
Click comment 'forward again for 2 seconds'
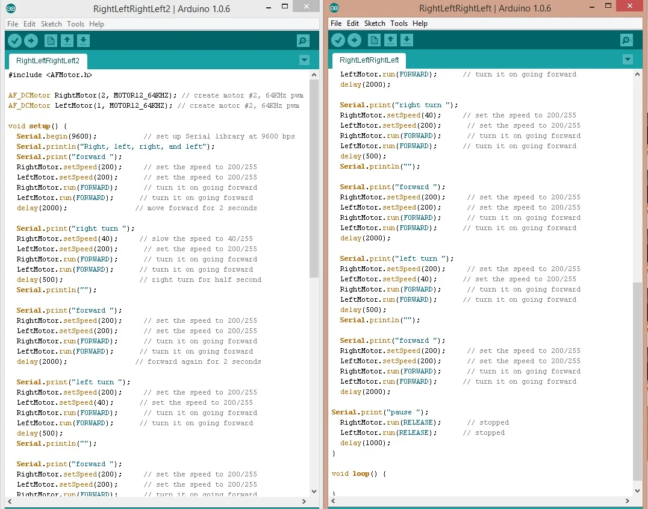(x=198, y=362)
